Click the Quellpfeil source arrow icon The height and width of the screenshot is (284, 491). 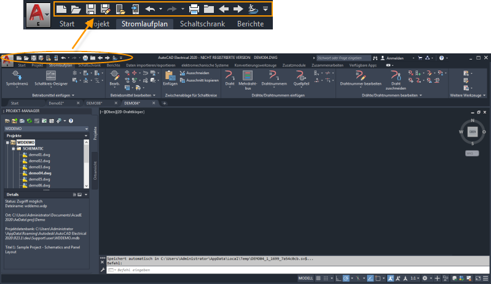[x=301, y=75]
